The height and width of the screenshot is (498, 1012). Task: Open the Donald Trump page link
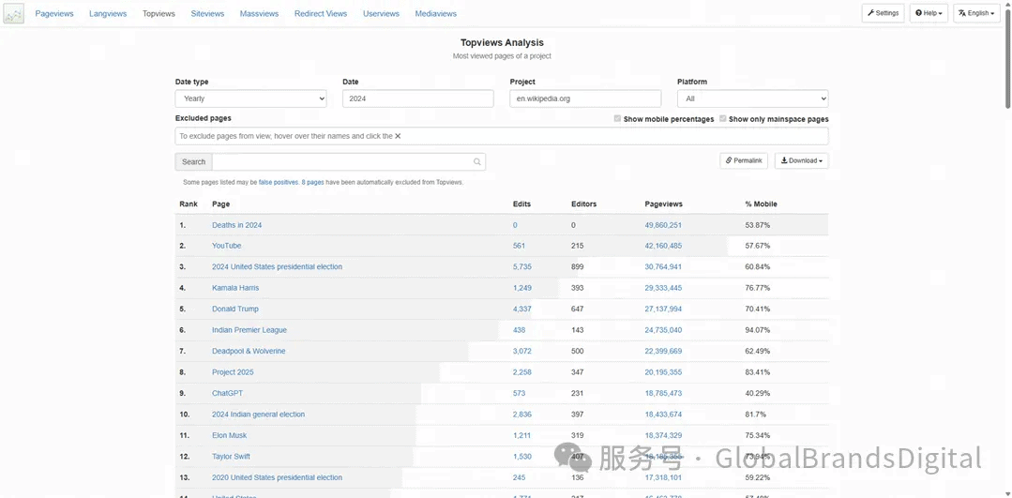coord(234,309)
